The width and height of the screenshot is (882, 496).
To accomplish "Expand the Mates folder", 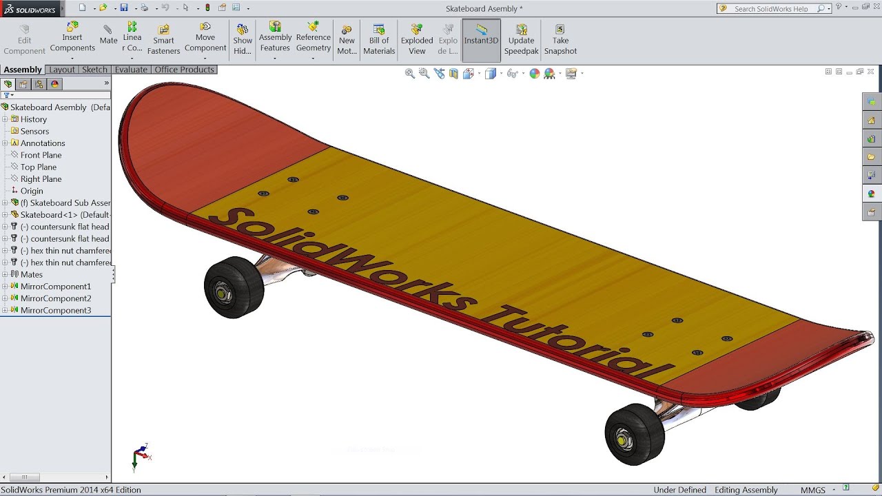I will point(5,274).
